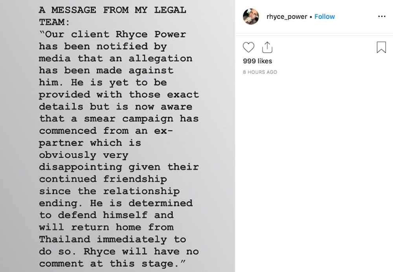Screen dimensions: 393x272
Task: Click rhyce_power's circular profile avatar
Action: point(251,16)
